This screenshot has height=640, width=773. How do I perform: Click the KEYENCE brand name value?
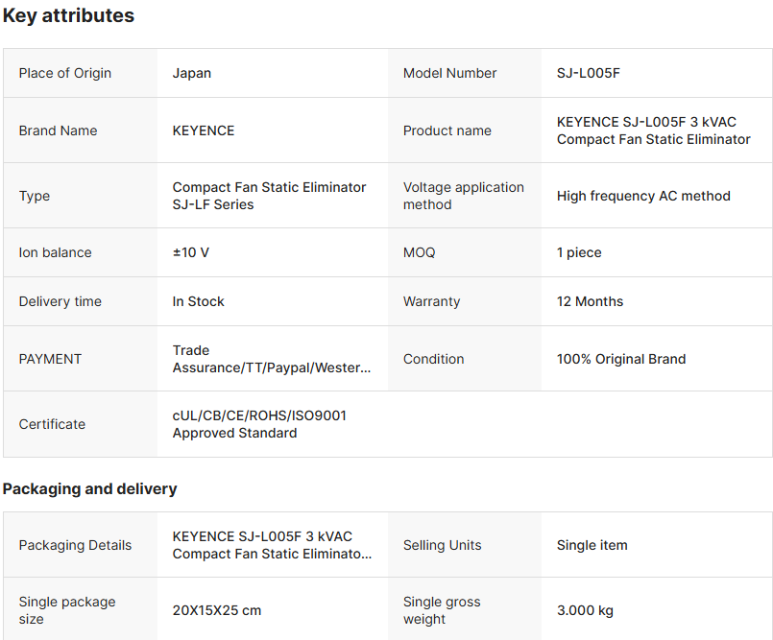point(204,130)
